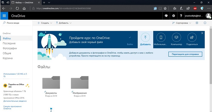Viewport: 212px width, 112px height.
Task: Select the Mobile step icon in banner
Action: coord(161,38)
